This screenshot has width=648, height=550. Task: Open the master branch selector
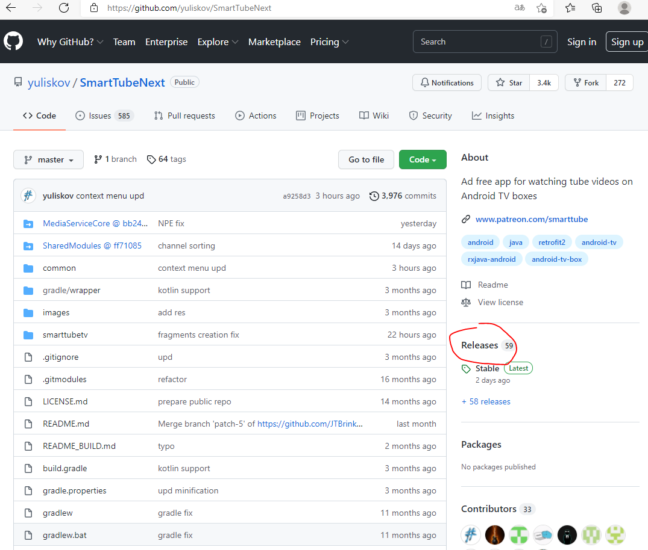coord(48,159)
